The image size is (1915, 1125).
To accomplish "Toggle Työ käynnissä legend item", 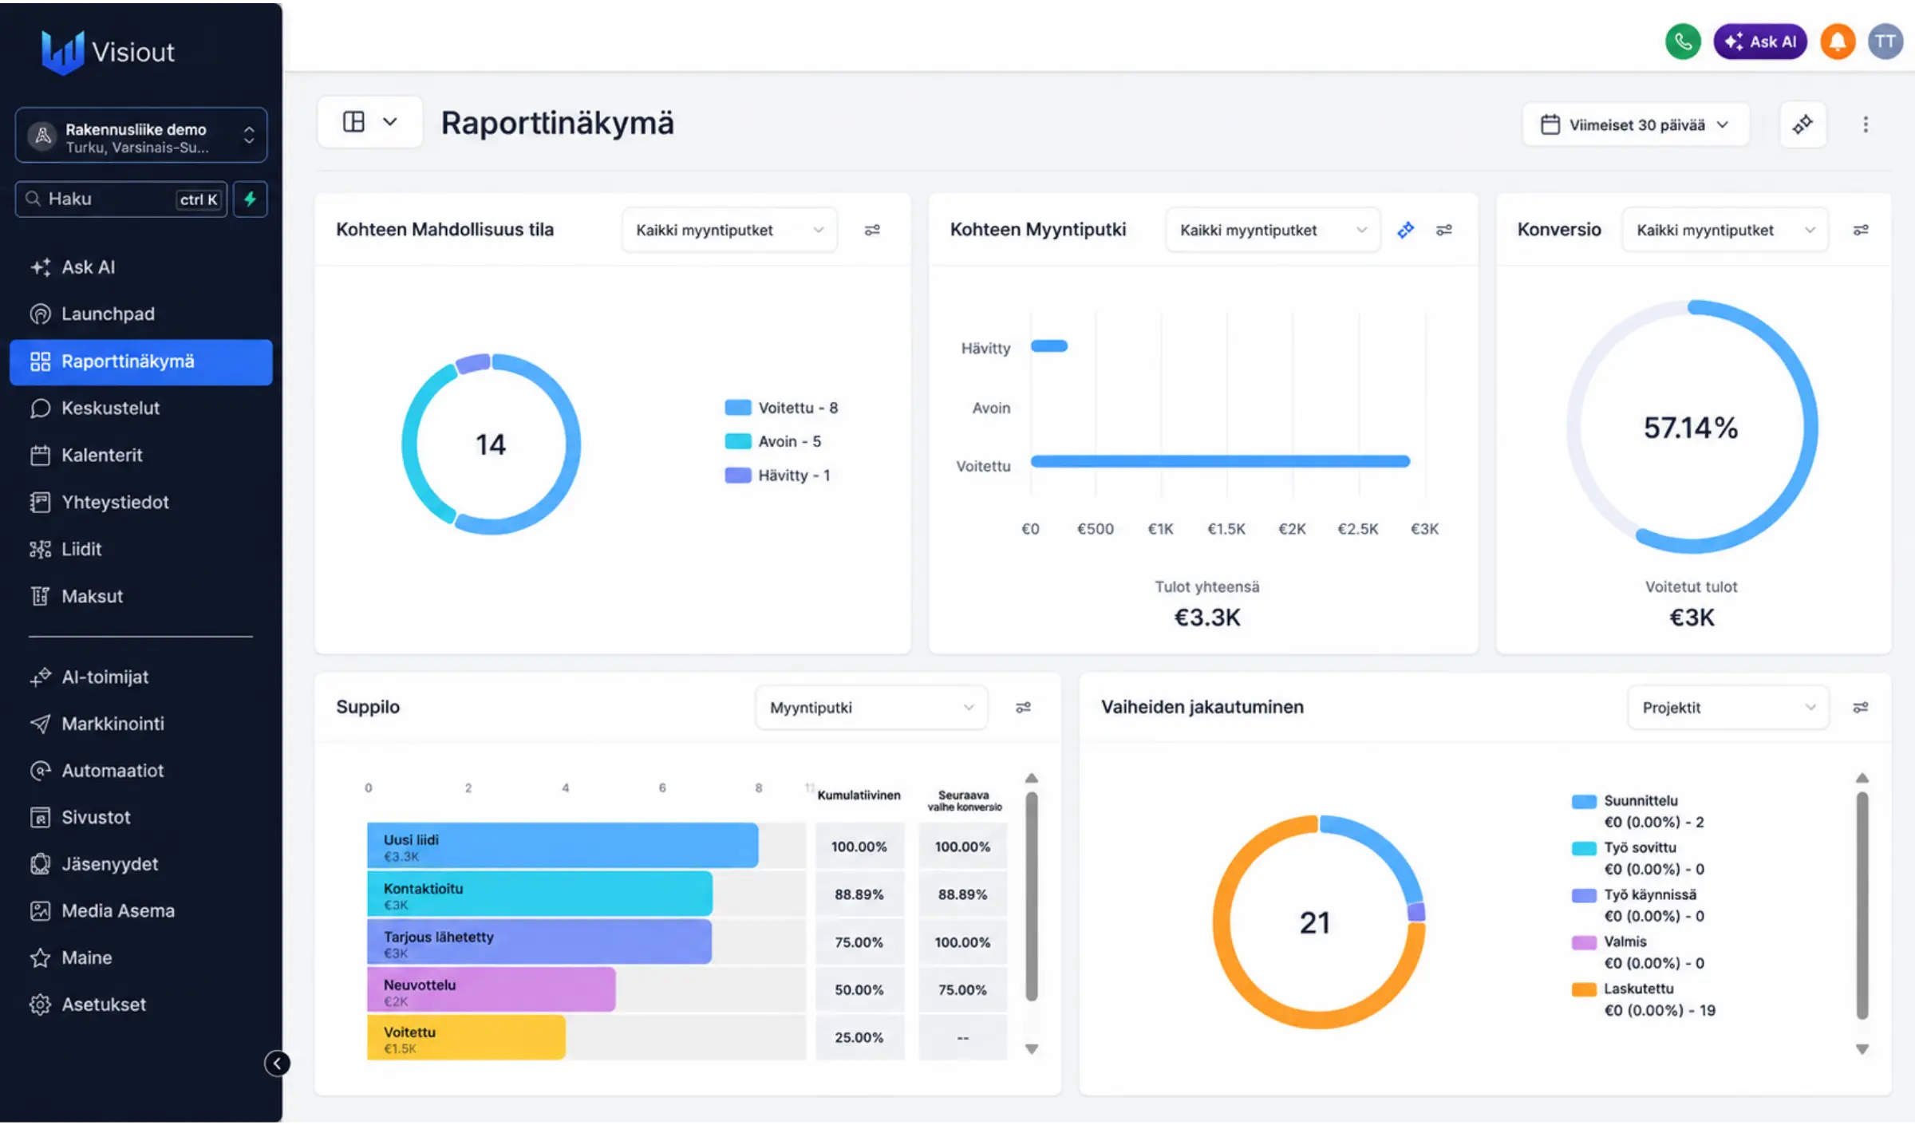I will [1639, 905].
